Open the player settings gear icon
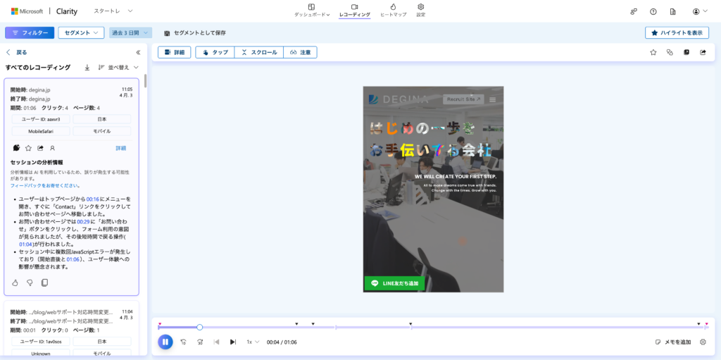This screenshot has width=721, height=360. click(702, 342)
